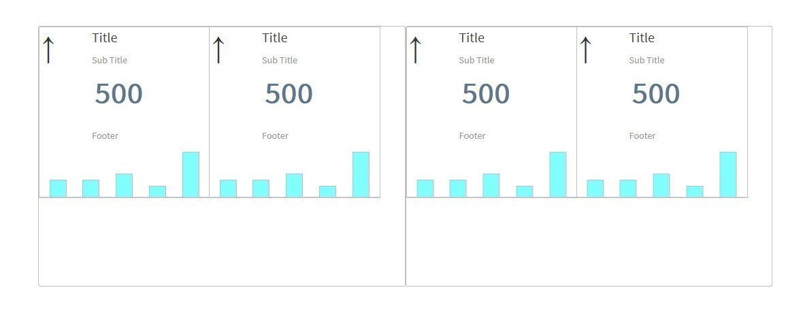This screenshot has height=324, width=803.
Task: Click the up arrow icon in the fourth tile
Action: (x=585, y=50)
